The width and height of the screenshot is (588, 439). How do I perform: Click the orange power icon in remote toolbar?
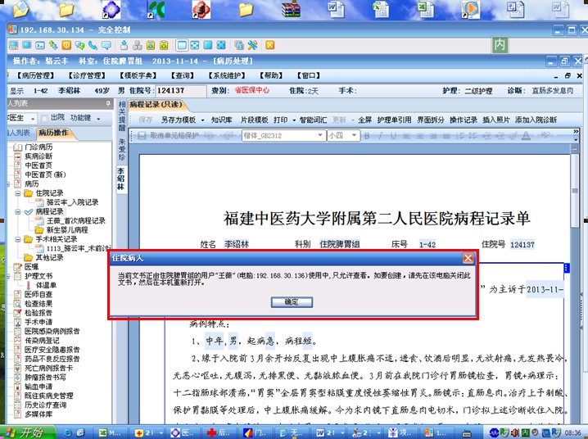(x=66, y=45)
